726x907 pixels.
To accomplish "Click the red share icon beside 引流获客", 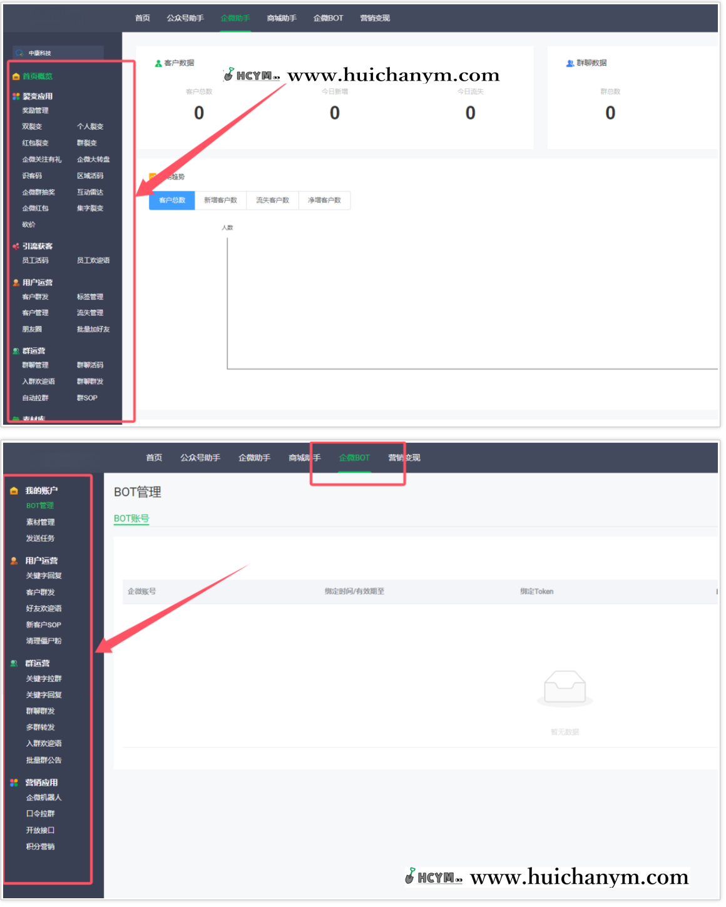I will point(16,246).
